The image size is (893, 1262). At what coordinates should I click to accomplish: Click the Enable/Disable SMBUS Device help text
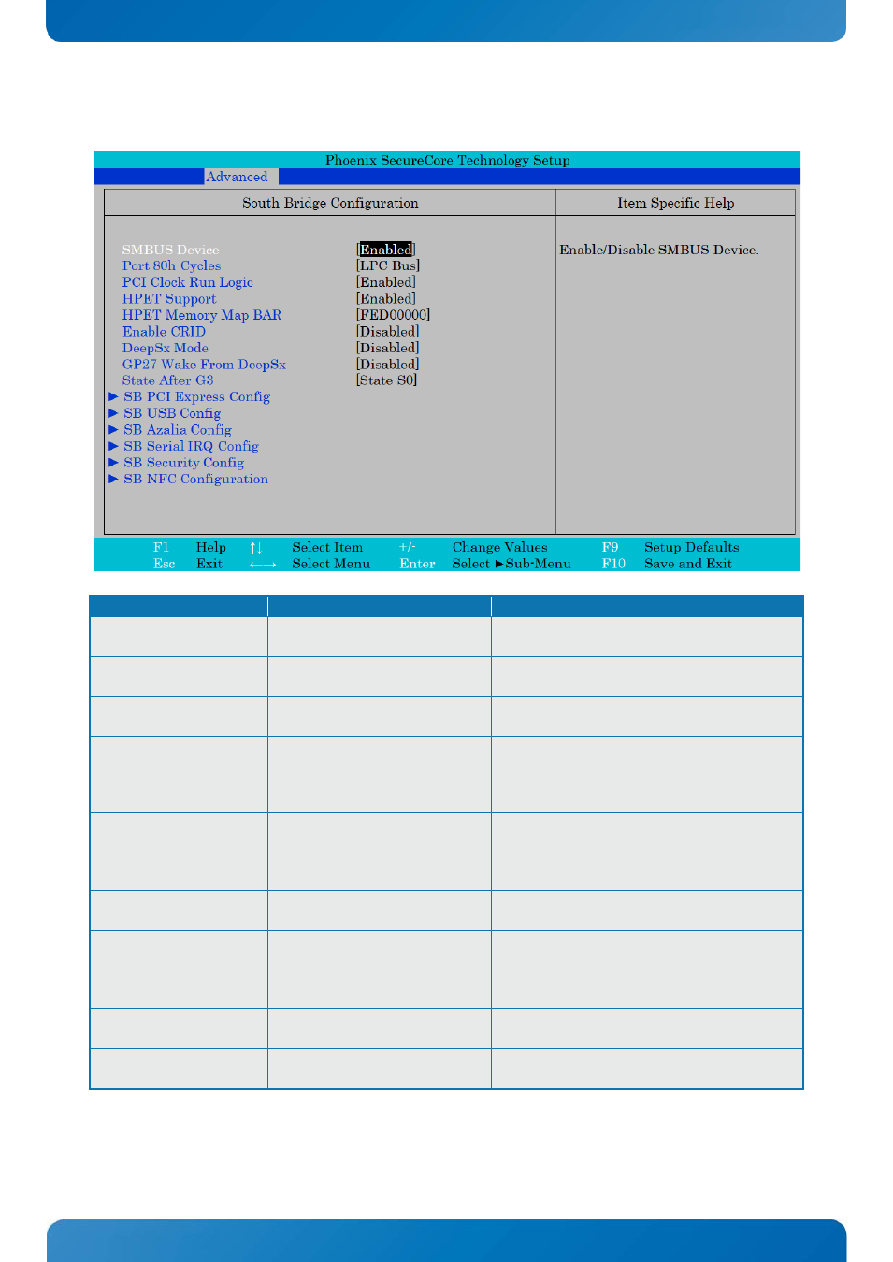pos(659,250)
